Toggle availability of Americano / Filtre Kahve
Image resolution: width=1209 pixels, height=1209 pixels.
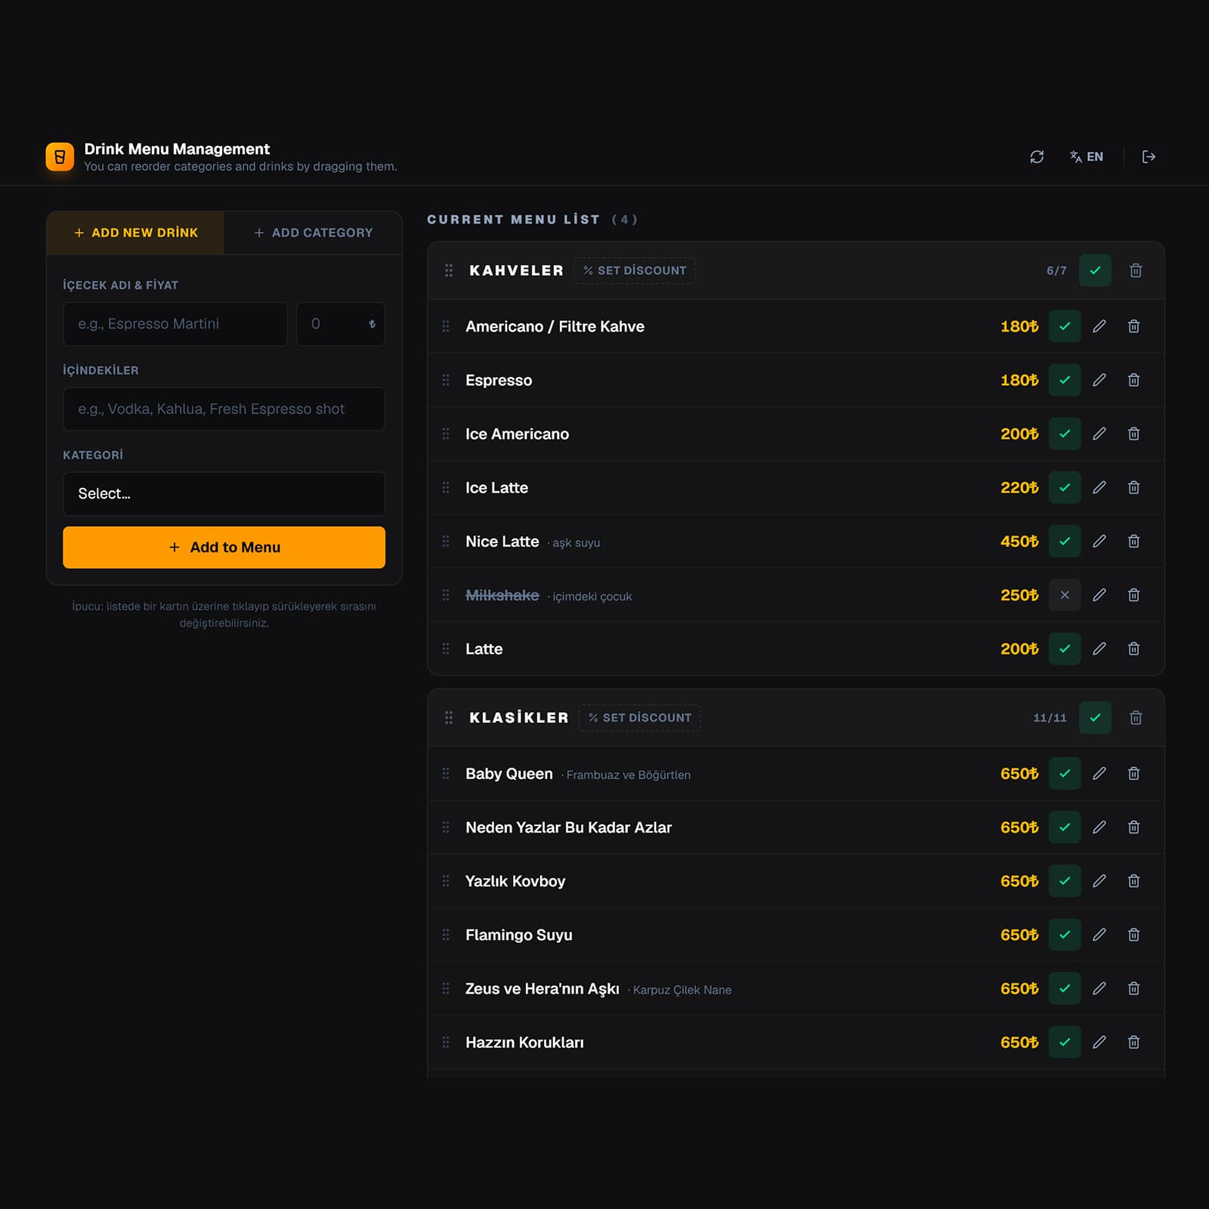click(x=1065, y=326)
